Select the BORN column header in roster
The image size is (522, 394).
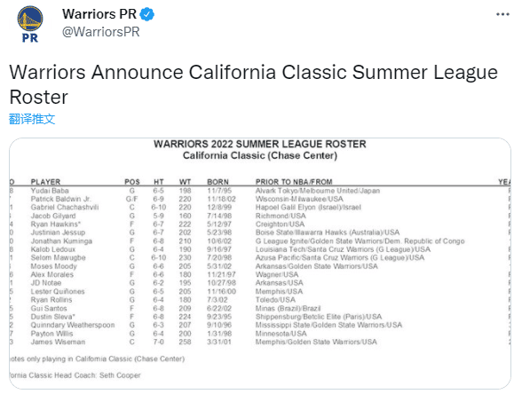coord(217,182)
